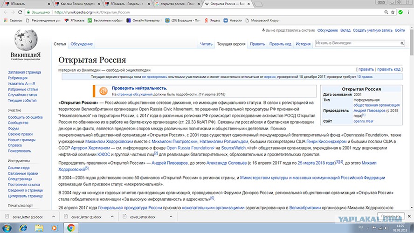Launch Internet Explorer from taskbar

tap(23, 227)
